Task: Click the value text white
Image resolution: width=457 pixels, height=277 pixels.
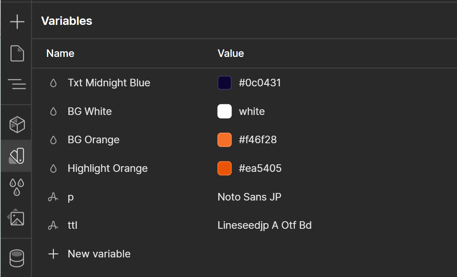Action: coord(252,112)
